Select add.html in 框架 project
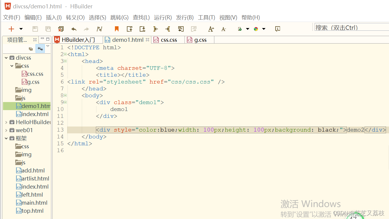Screen dimensions: 389x219 point(30,171)
